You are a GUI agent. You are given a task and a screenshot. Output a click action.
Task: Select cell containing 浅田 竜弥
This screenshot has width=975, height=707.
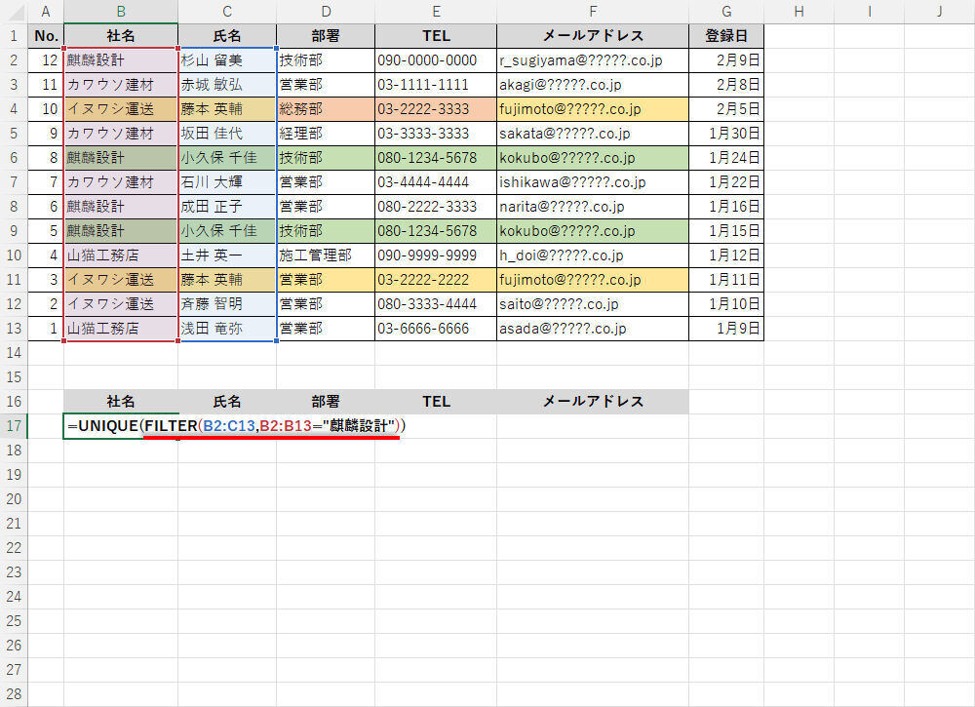(227, 329)
